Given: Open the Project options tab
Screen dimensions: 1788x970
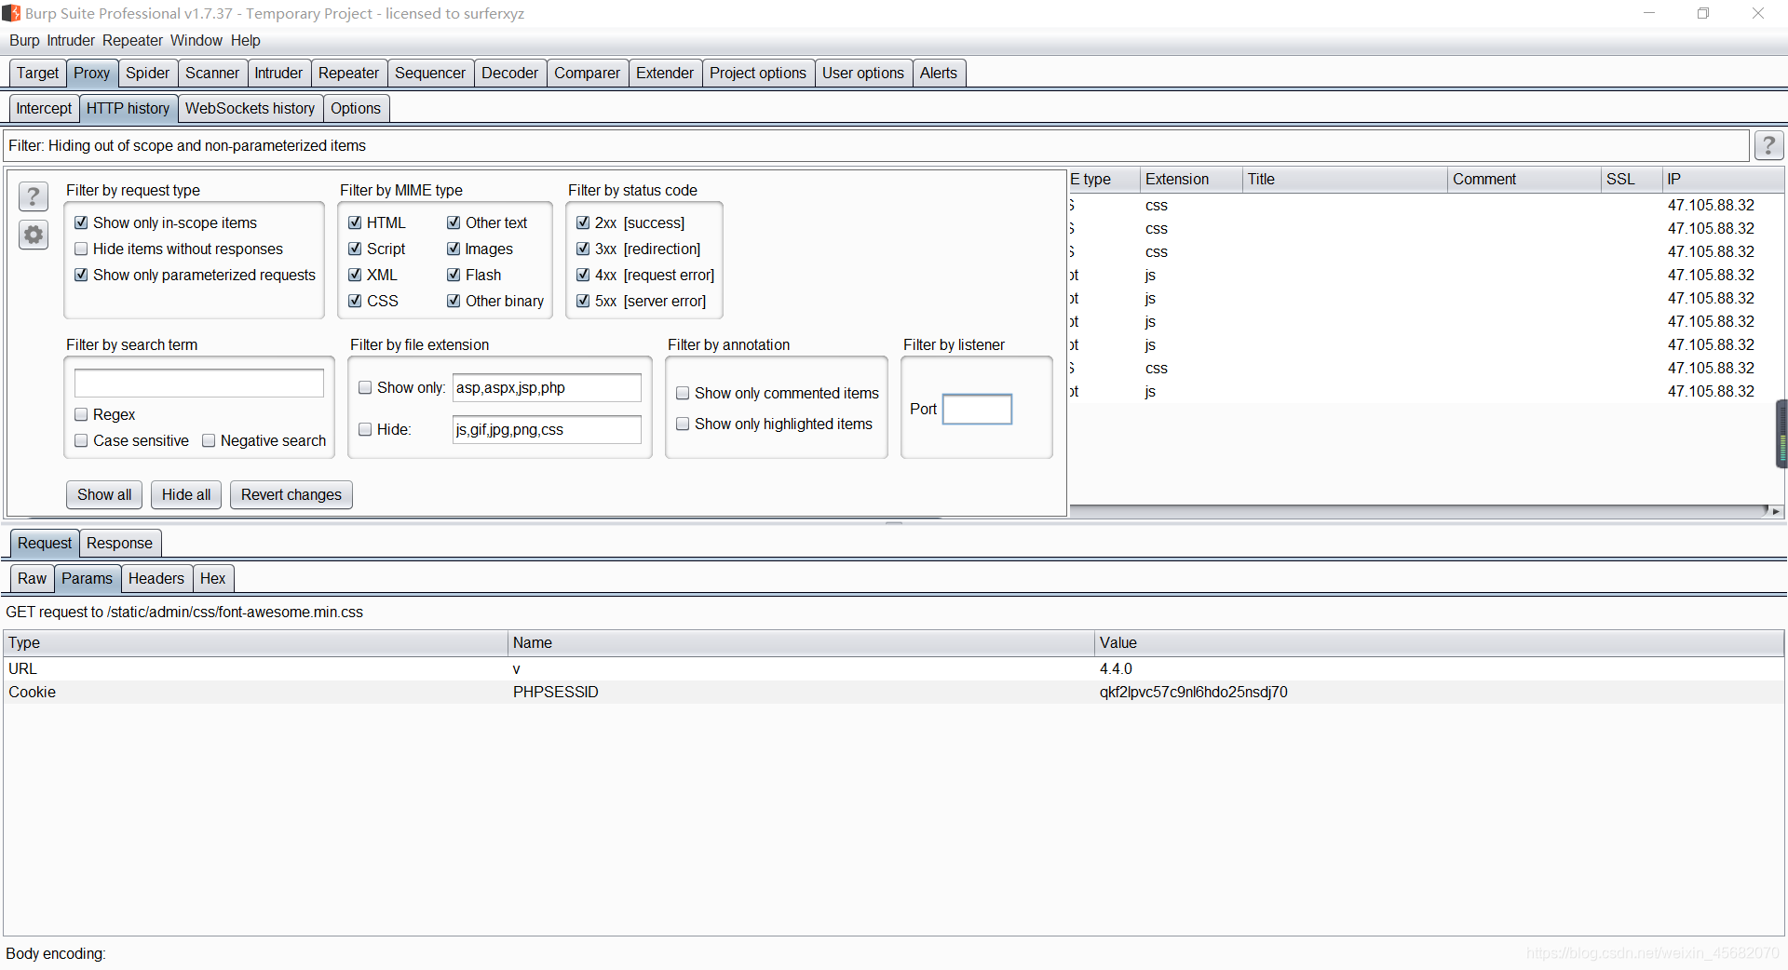Looking at the screenshot, I should tap(758, 73).
